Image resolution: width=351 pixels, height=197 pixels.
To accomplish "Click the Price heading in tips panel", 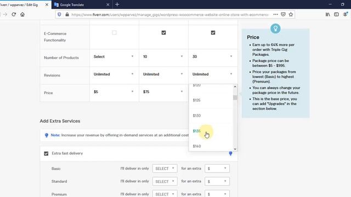I will (x=253, y=37).
